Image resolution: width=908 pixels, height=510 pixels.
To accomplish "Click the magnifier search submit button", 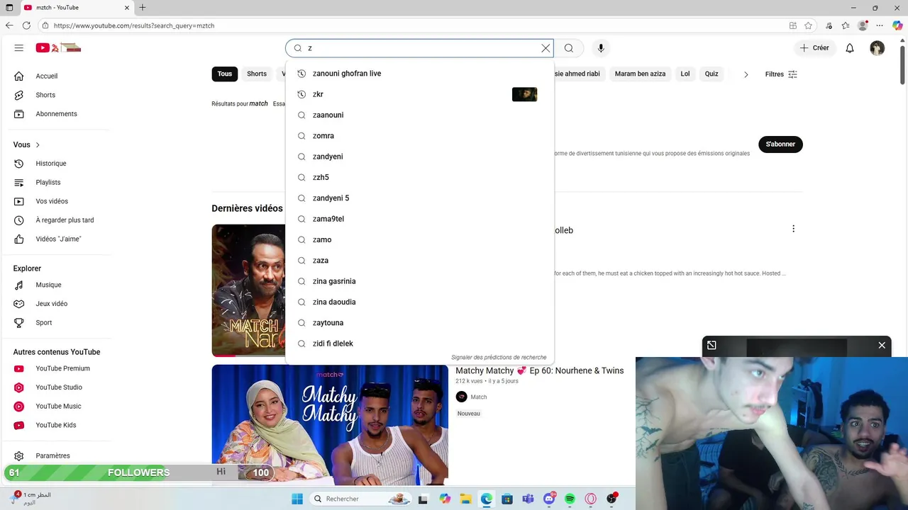I will point(569,48).
